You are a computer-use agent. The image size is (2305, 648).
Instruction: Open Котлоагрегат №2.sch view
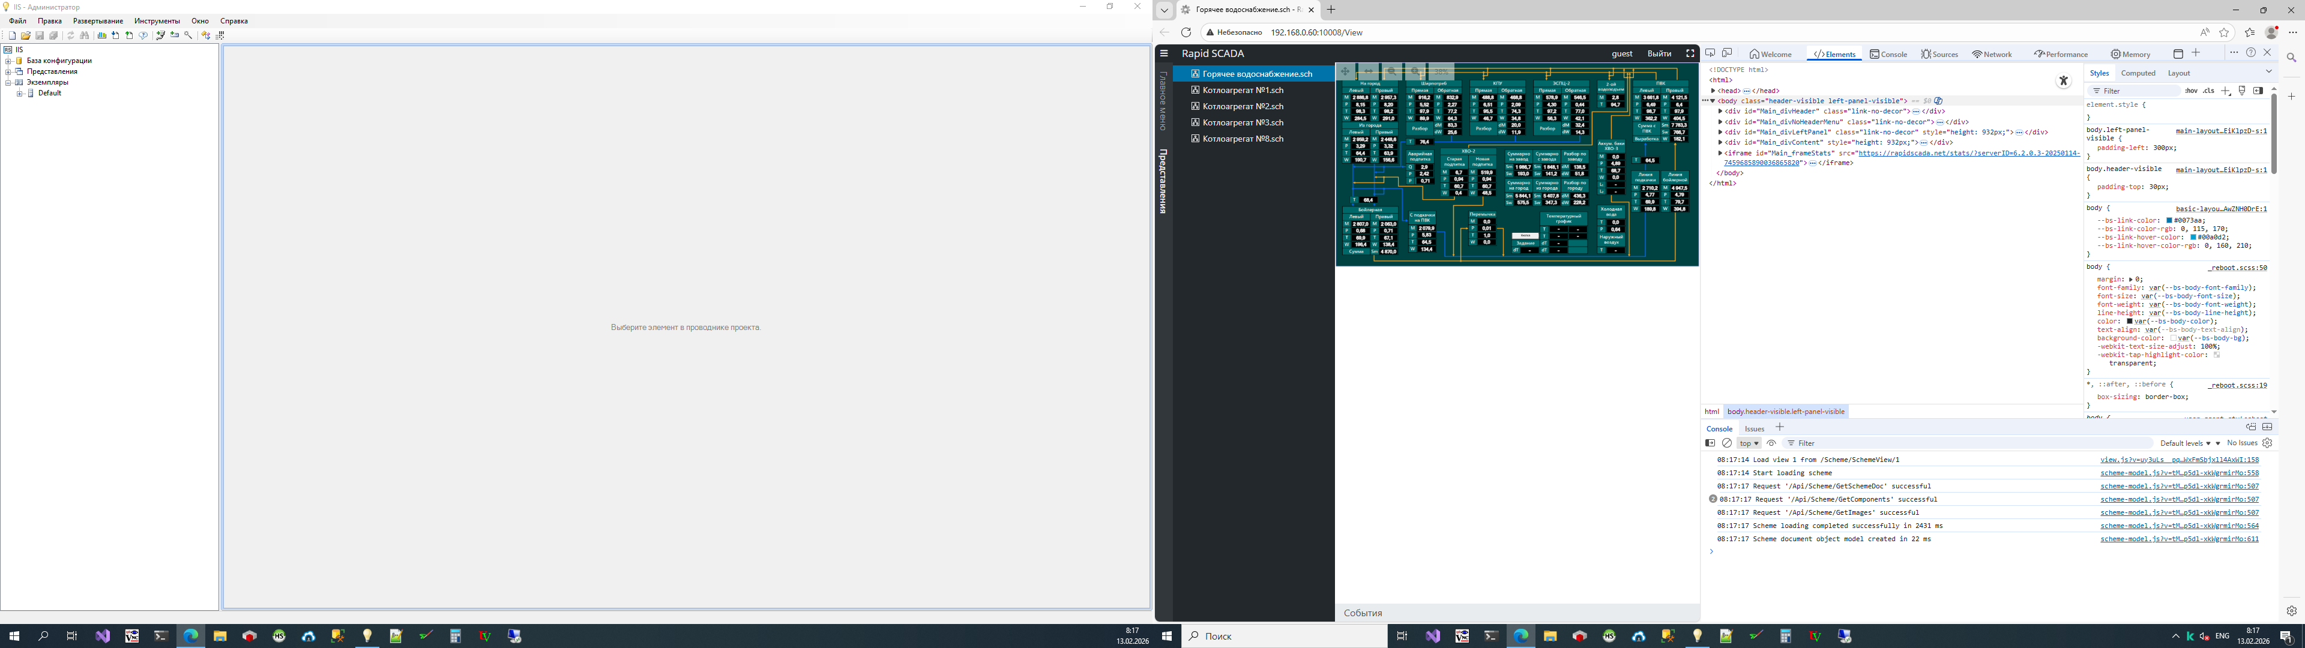pyautogui.click(x=1243, y=107)
